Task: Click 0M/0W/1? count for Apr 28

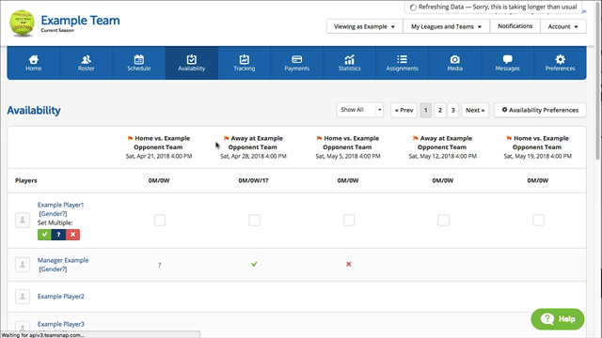Action: 253,180
